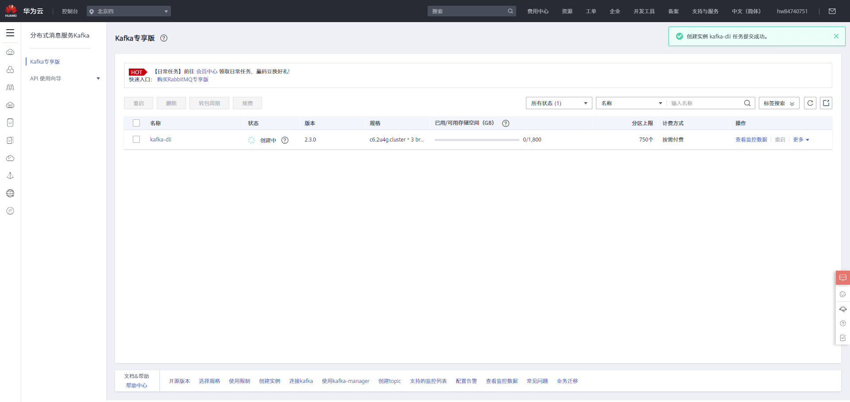Open 业务迁移 help link
The width and height of the screenshot is (850, 402).
point(568,381)
